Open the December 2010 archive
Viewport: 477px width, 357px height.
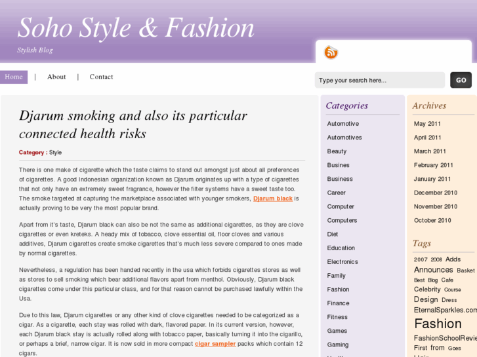436,193
